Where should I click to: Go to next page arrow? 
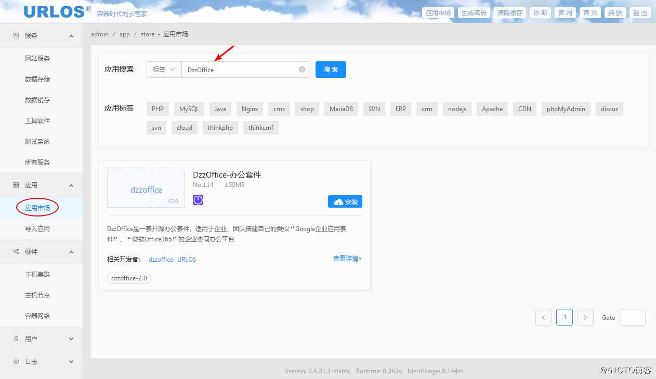[x=585, y=317]
